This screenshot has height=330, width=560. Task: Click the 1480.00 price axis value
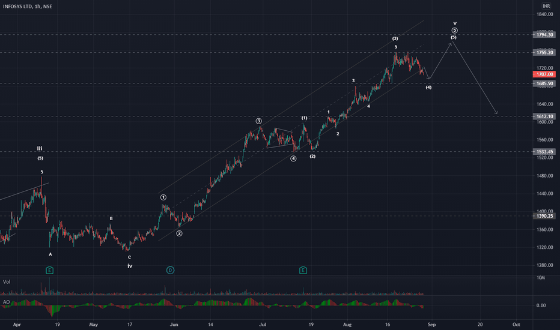pyautogui.click(x=544, y=176)
